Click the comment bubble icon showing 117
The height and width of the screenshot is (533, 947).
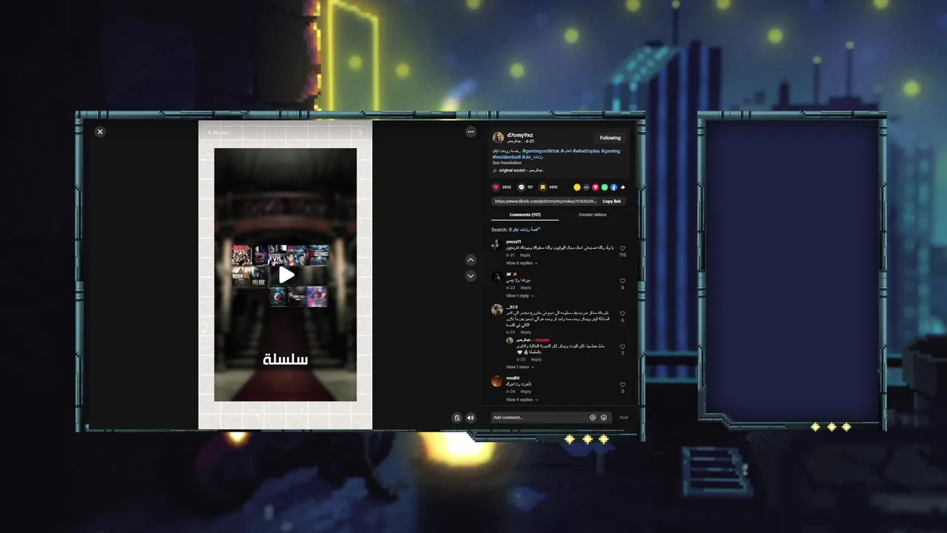522,187
